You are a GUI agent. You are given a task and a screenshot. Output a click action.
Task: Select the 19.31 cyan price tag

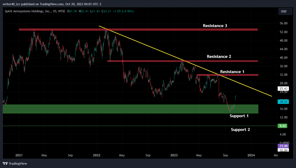[x=283, y=102]
